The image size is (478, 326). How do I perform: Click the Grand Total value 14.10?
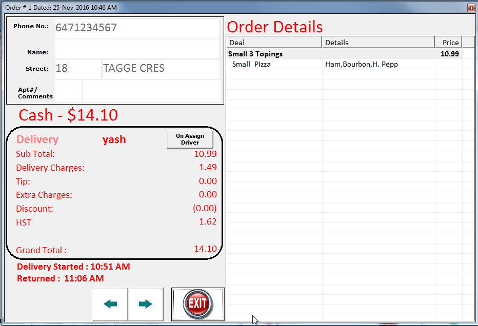pyautogui.click(x=205, y=249)
